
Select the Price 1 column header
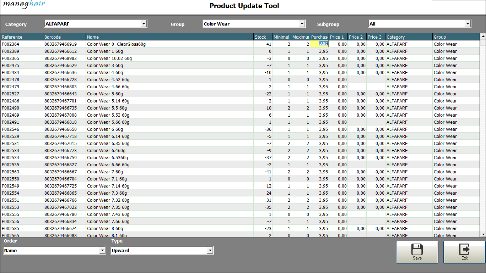[x=338, y=37]
